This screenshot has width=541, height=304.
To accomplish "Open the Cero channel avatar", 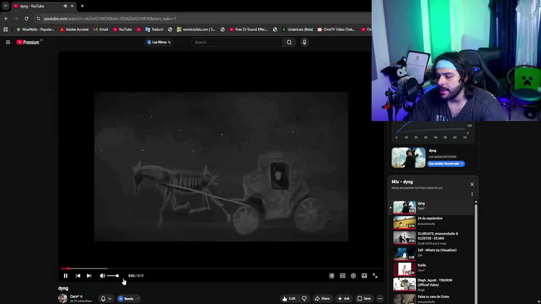I will pyautogui.click(x=63, y=299).
